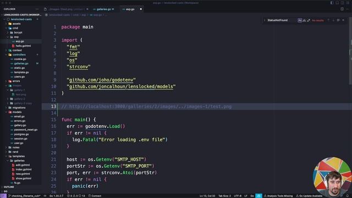
Task: Open the editor more actions menu
Action: point(347,9)
